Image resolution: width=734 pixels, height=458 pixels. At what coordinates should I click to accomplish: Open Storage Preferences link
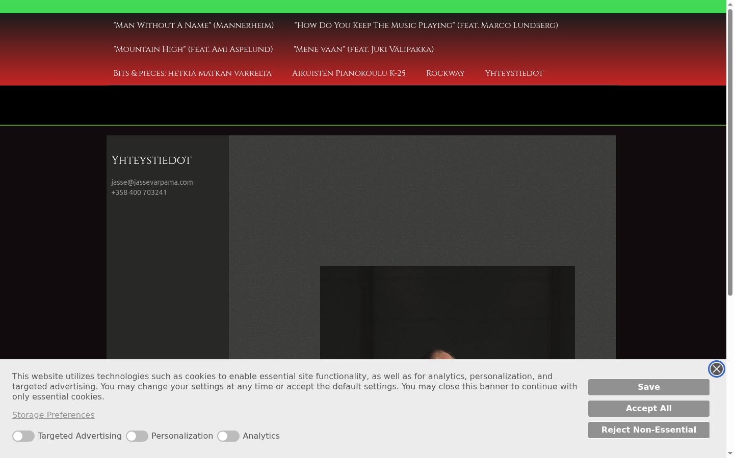(x=54, y=415)
